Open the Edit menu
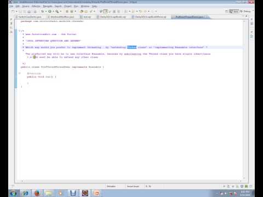 coord(18,6)
